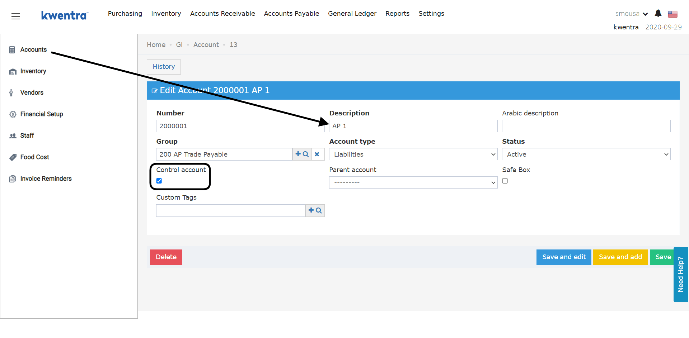Click the breadcrumb number 13
The image size is (689, 338).
(233, 45)
